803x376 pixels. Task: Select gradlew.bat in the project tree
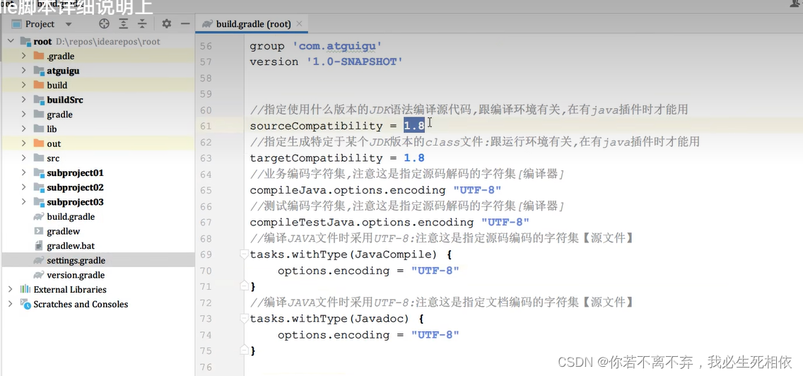coord(71,246)
